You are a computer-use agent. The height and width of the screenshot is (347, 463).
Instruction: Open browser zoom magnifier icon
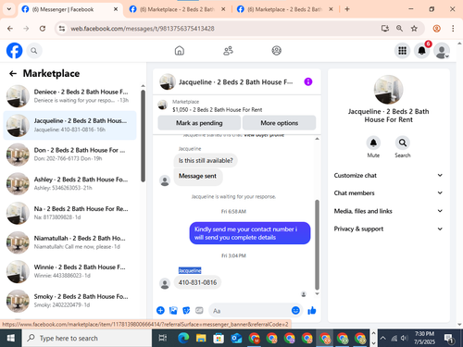tap(399, 29)
